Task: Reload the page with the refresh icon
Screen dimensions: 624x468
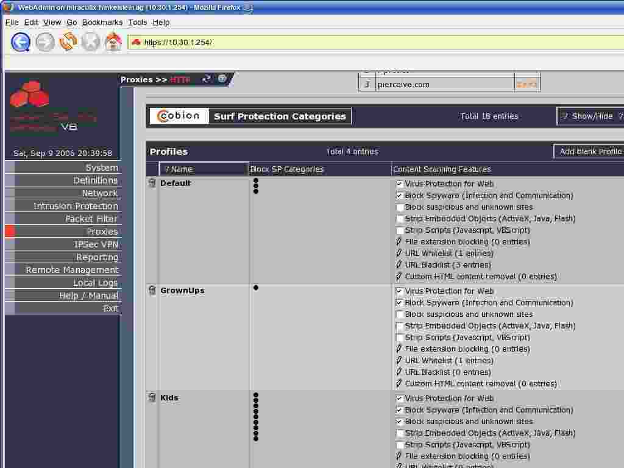Action: (68, 42)
